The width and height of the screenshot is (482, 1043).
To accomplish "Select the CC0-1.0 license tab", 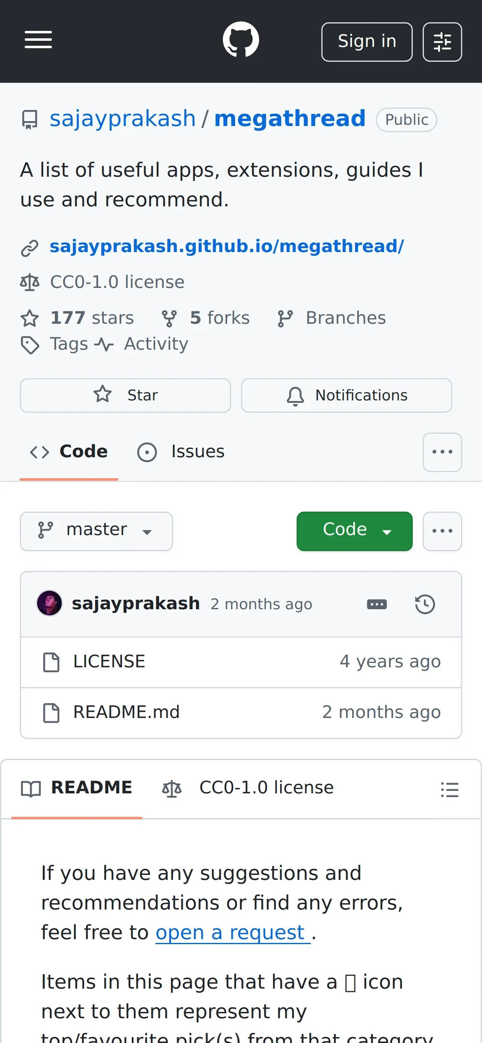I will pos(248,788).
